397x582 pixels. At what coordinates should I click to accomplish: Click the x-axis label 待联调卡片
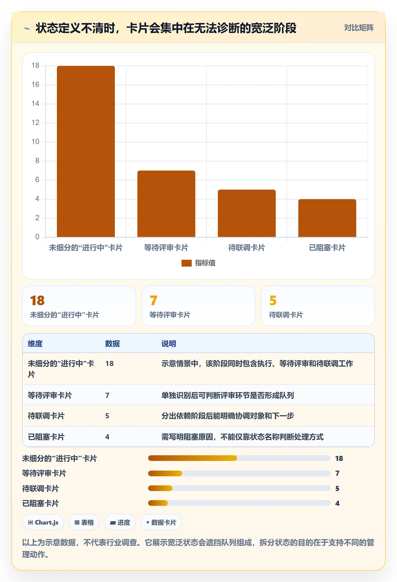(247, 248)
